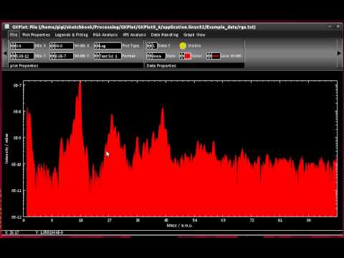Viewport: 344px width, 258px height.
Task: Click the stepper icon beside Min Y
Action: 13,56
